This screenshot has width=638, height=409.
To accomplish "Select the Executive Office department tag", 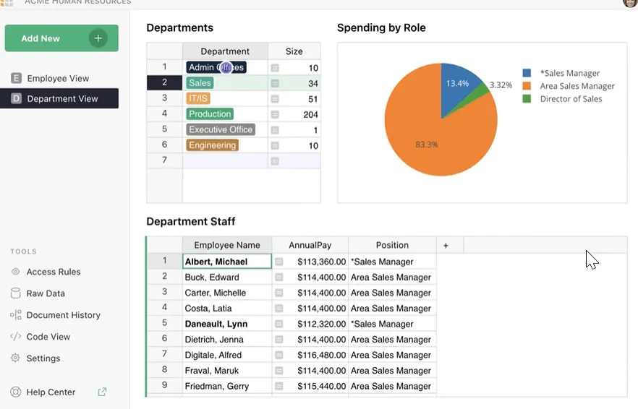I will coord(221,129).
